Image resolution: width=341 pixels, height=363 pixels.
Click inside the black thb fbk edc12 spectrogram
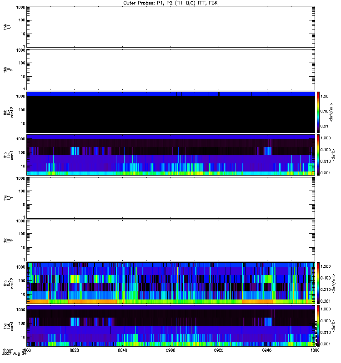point(170,112)
